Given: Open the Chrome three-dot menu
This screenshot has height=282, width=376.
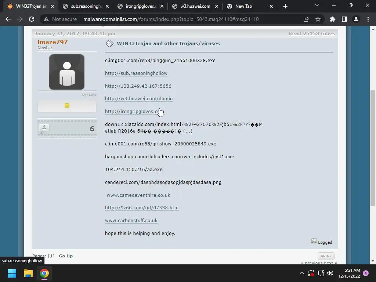Looking at the screenshot, I should [368, 19].
